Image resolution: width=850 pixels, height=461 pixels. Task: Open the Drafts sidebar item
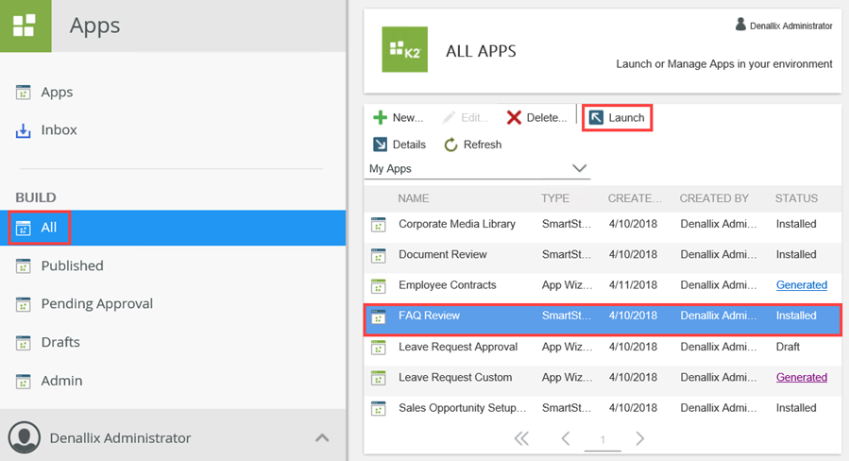60,342
